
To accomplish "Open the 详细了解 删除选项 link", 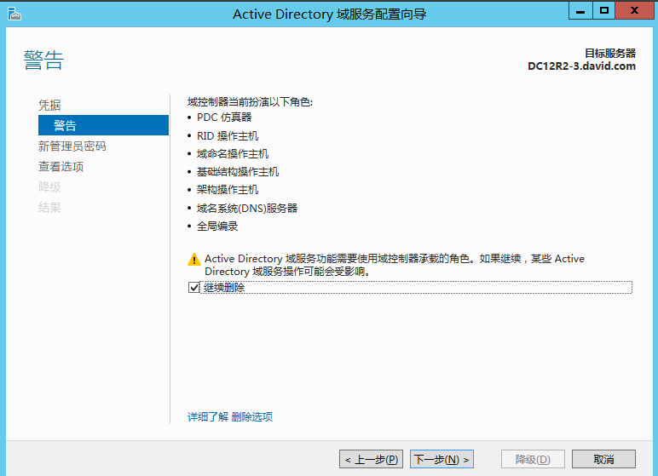I will (x=230, y=416).
